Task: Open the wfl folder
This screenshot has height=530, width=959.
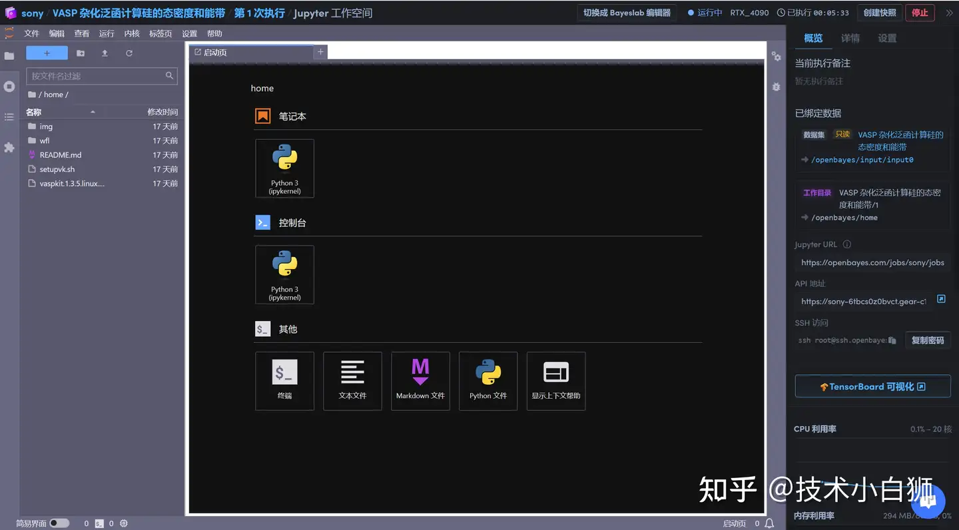Action: tap(102, 140)
